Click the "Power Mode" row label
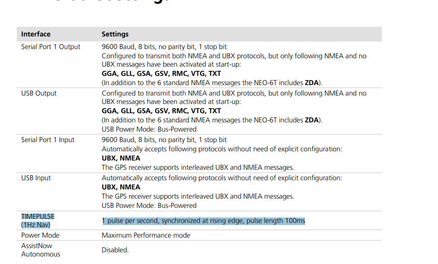The width and height of the screenshot is (438, 264). (x=40, y=235)
